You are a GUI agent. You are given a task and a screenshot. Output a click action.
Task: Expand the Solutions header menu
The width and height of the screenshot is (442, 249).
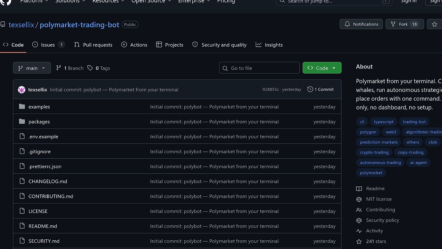(70, 1)
